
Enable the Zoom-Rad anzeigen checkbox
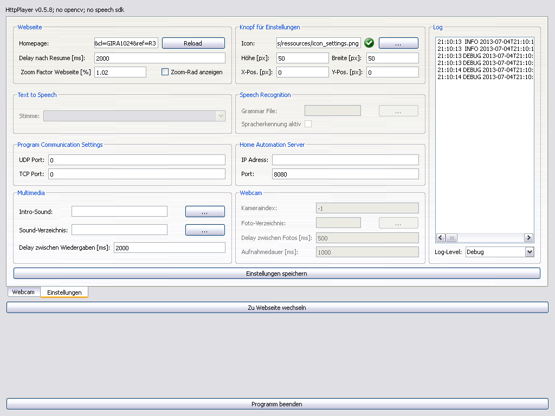point(165,71)
